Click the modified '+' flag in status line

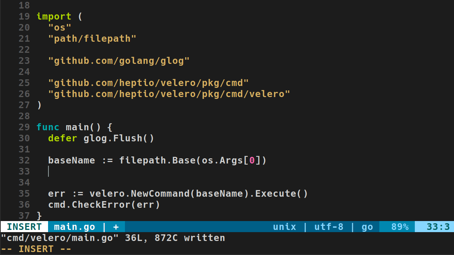point(116,227)
